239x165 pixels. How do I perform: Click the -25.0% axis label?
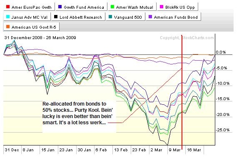222,130
